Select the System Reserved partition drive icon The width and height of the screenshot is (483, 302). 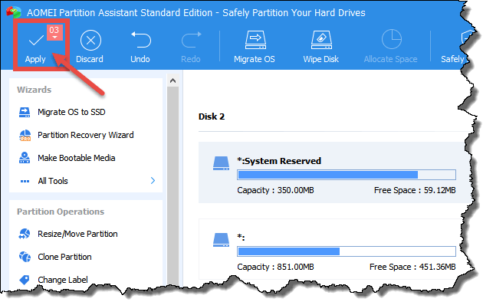221,163
